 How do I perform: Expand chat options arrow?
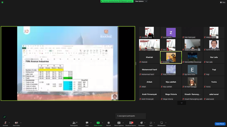pos(91,123)
